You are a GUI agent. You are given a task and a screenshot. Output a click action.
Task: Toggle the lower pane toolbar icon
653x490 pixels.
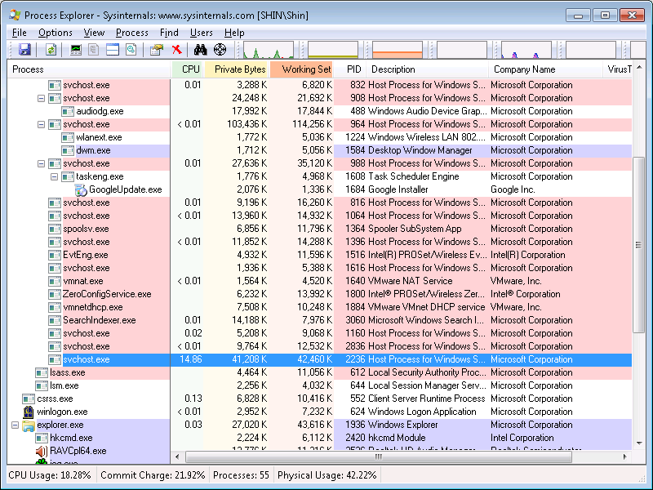[112, 50]
